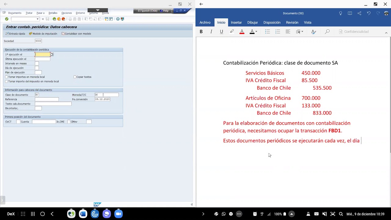Open reading view book icon in Word

pos(350,13)
